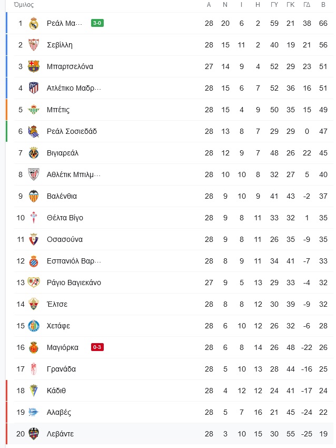
Task: Click the Atlético Madrid club crest
Action: point(34,88)
